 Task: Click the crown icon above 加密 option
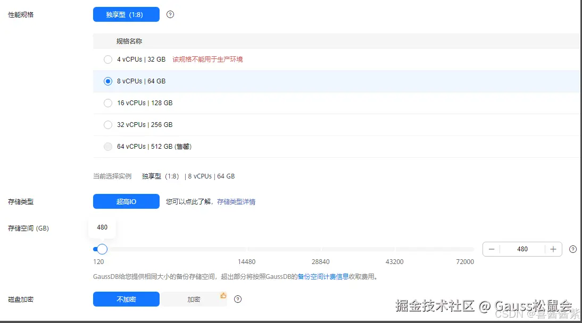(x=223, y=294)
